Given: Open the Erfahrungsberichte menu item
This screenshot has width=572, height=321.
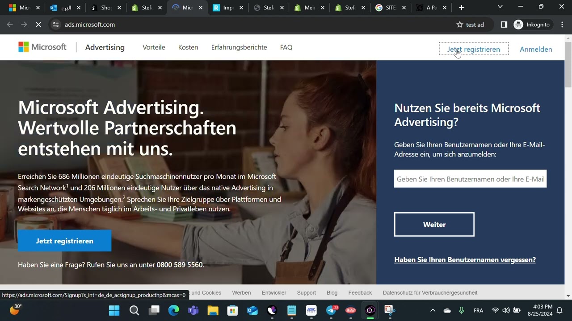Looking at the screenshot, I should [x=239, y=47].
